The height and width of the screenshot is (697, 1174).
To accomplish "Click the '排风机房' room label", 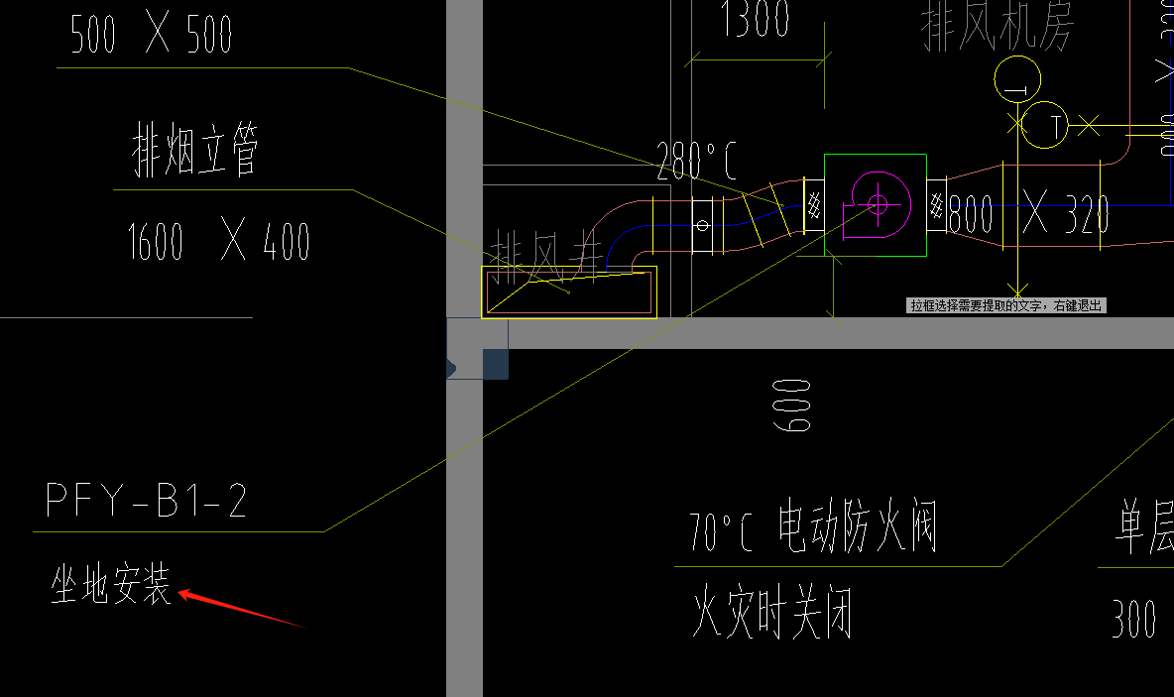I will [998, 26].
